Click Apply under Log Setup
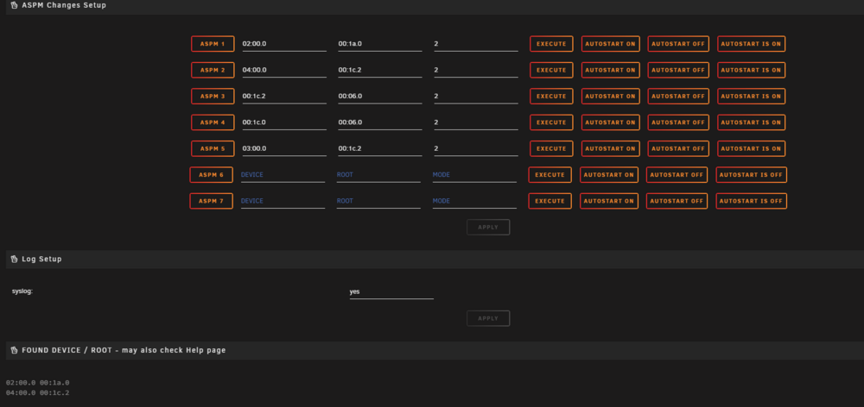 [x=488, y=318]
